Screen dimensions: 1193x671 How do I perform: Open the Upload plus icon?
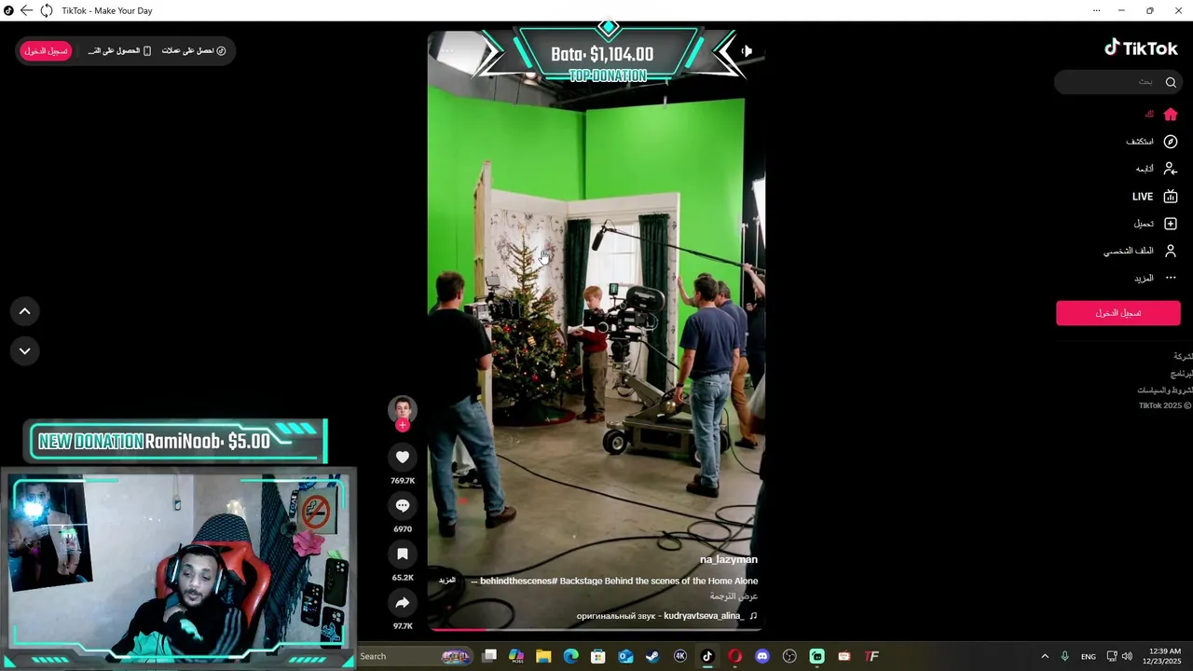click(x=1171, y=224)
